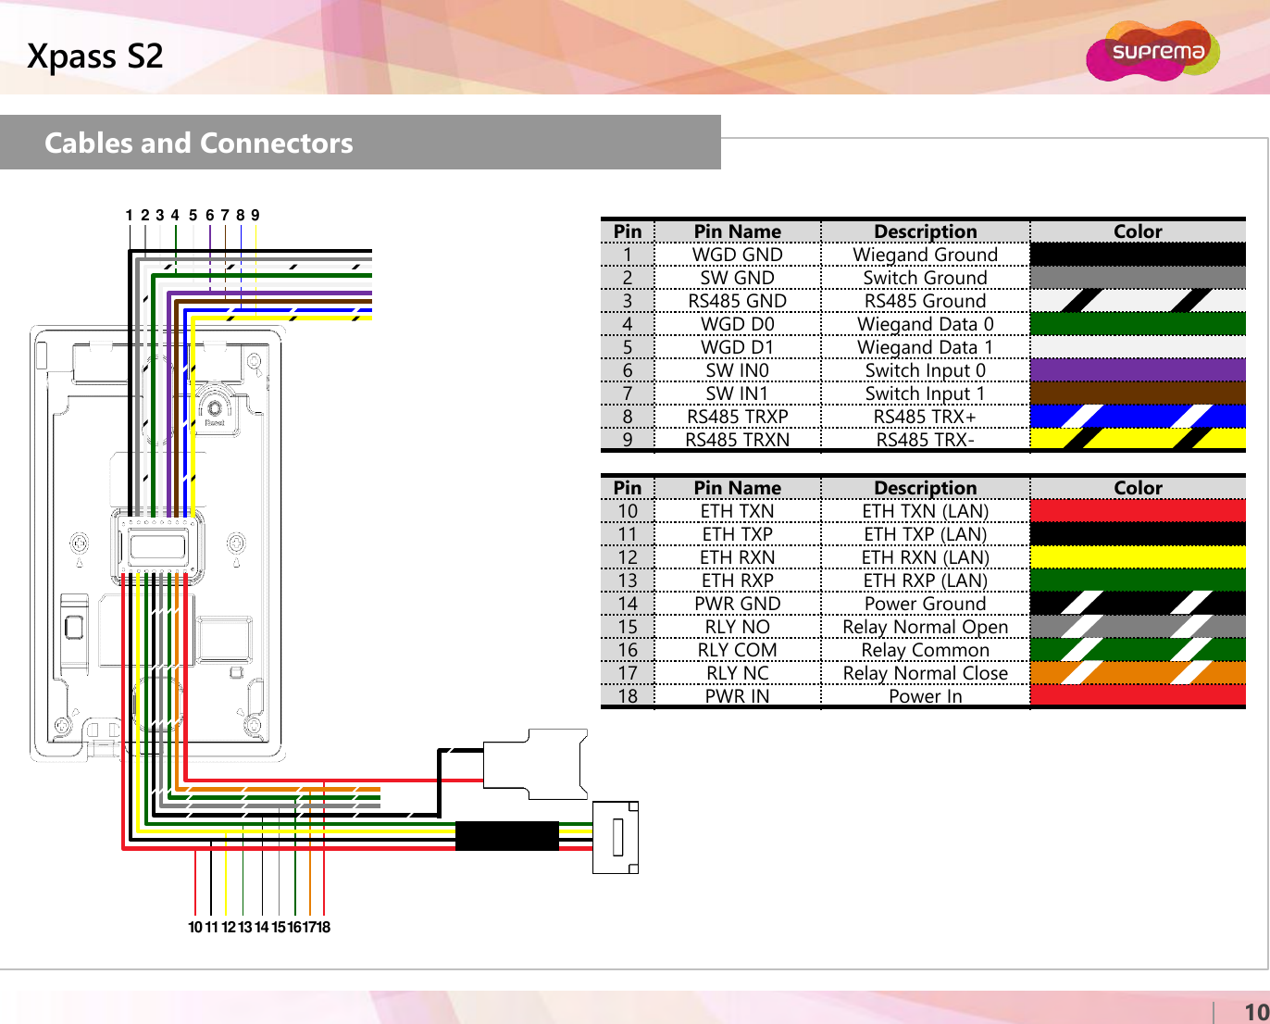Click the 'RS485 TRXP' pin name cell
The width and height of the screenshot is (1270, 1024).
(x=738, y=417)
